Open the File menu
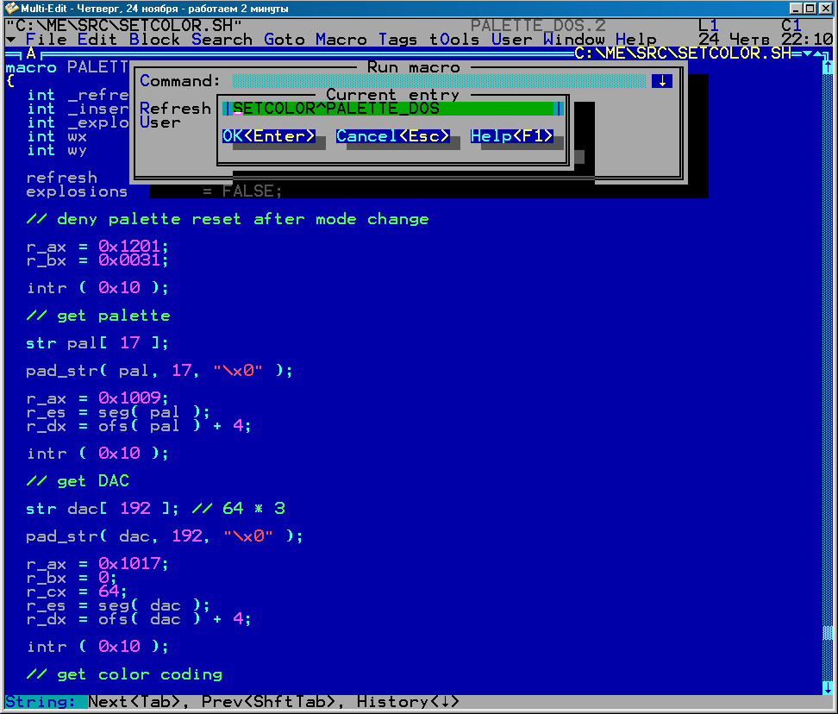 point(47,40)
